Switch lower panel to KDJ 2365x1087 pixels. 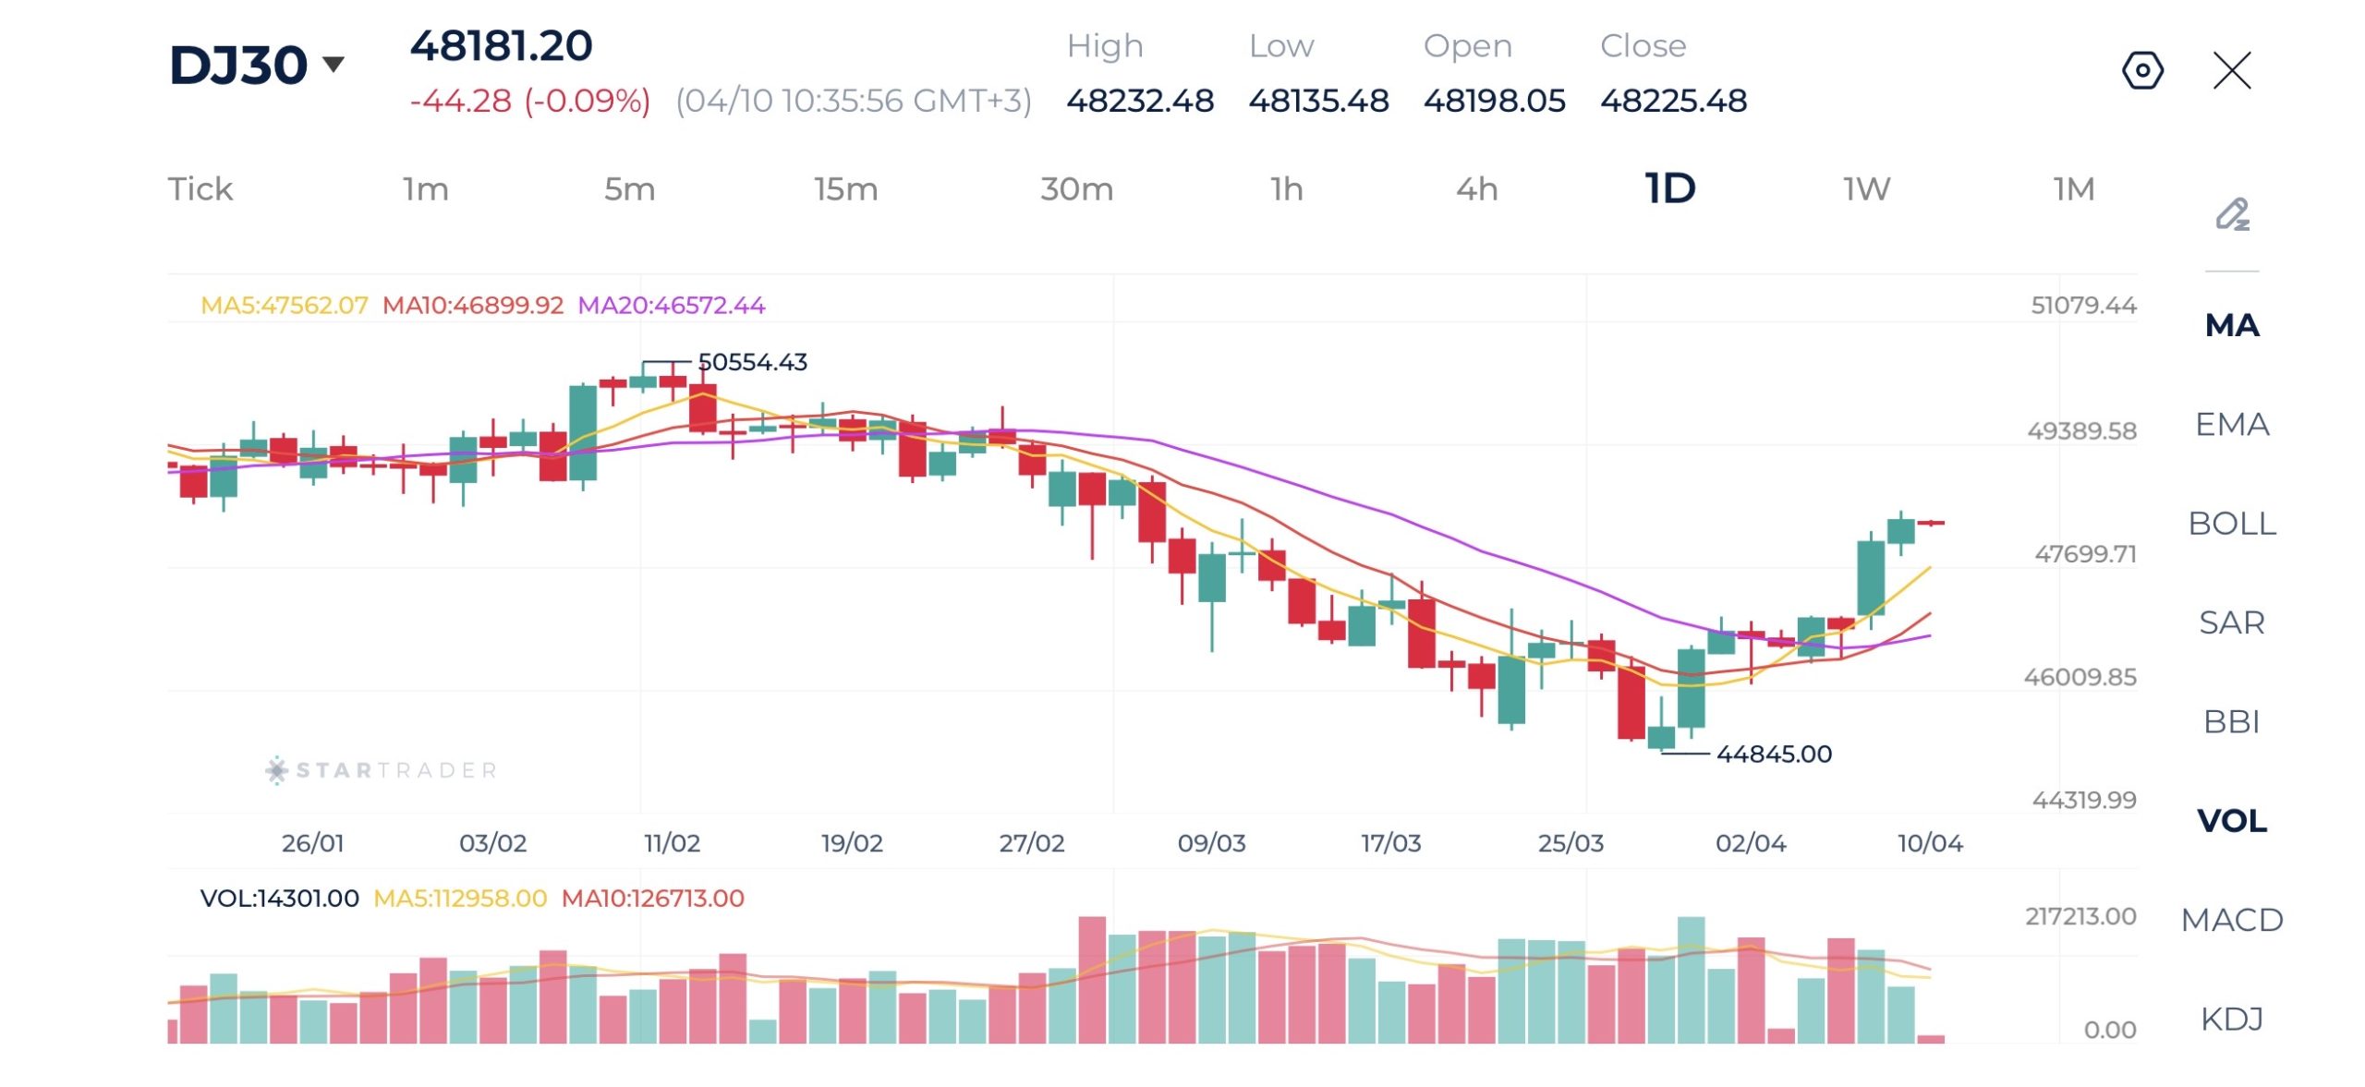point(2232,1019)
